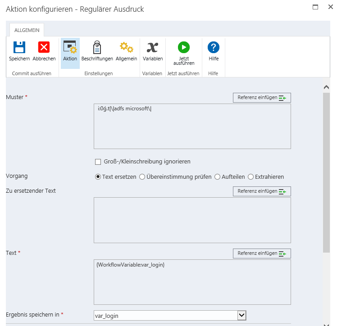Select the Text ersetzen radio option
The height and width of the screenshot is (326, 337).
tap(98, 177)
